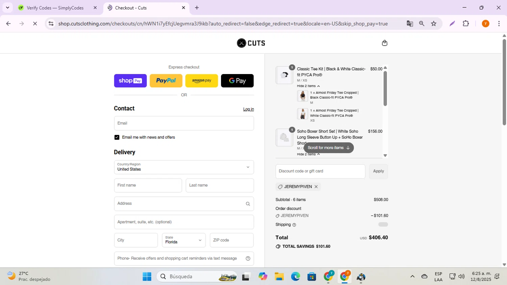
Task: Focus the Apartment, suite field
Action: (x=184, y=222)
